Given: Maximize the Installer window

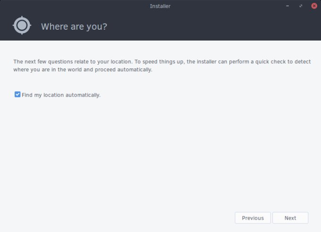Looking at the screenshot, I should pos(301,6).
